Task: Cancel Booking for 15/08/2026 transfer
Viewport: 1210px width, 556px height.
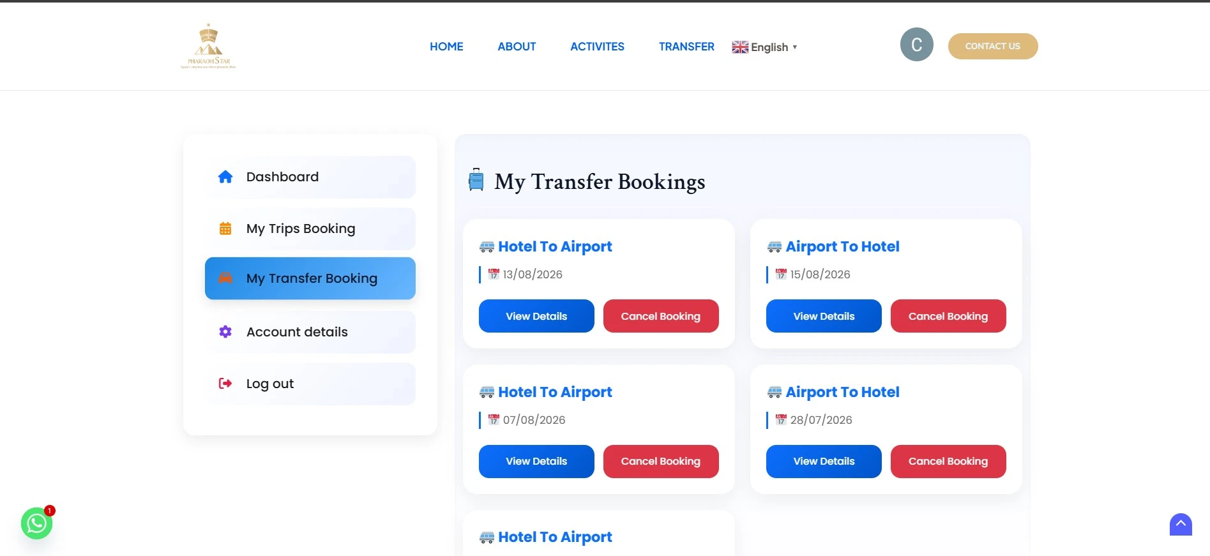Action: coord(948,316)
